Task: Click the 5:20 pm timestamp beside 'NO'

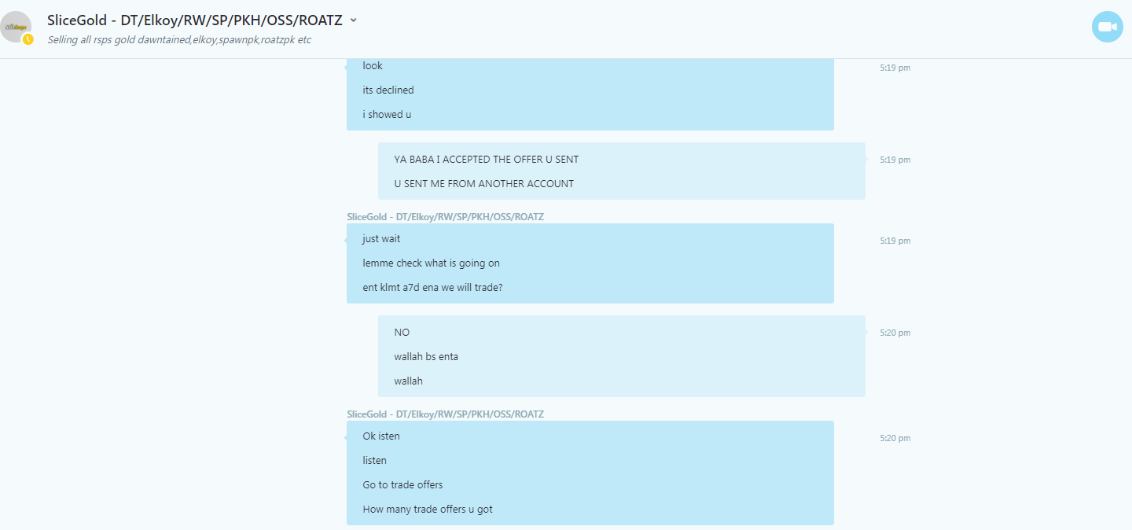Action: pos(895,333)
